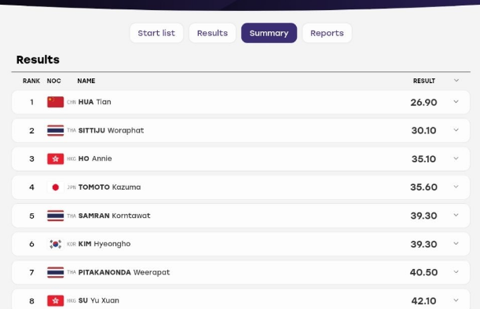Click the 35.60 result value

[423, 187]
